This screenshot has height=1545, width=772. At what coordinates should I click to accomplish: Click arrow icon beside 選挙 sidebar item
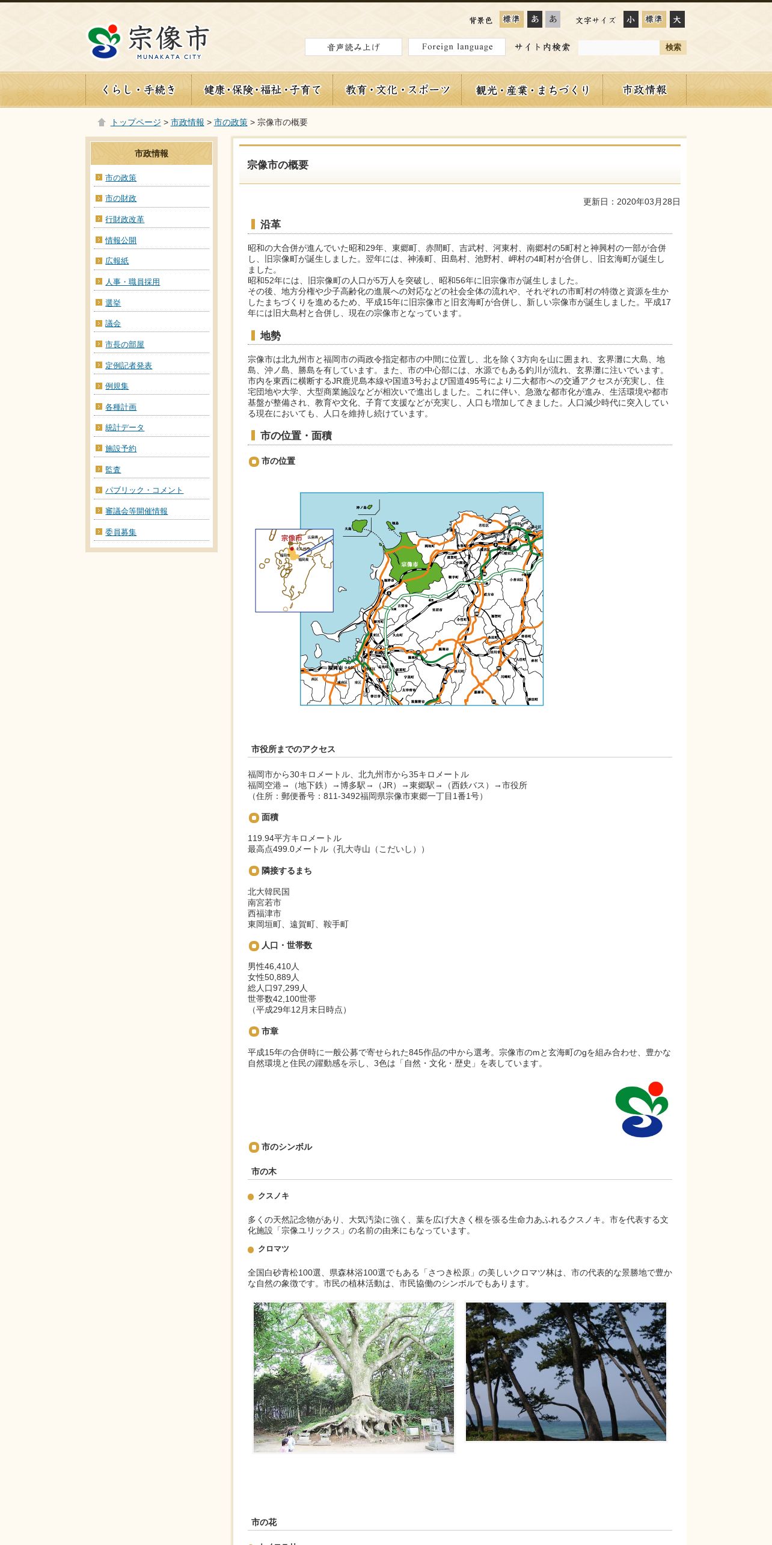coord(99,302)
